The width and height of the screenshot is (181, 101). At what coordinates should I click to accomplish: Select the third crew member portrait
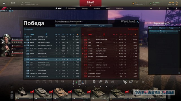(x=7, y=54)
